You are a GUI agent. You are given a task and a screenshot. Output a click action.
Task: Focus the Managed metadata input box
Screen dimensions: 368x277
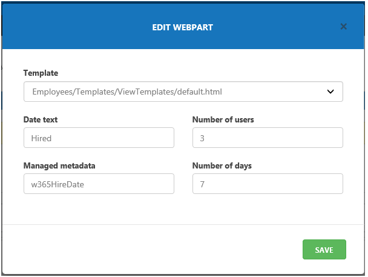pos(99,184)
